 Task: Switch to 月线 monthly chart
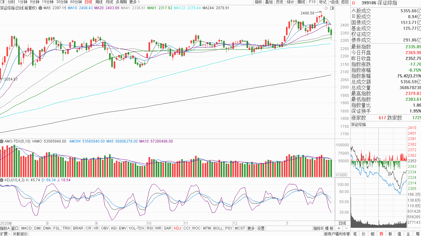tap(109, 2)
